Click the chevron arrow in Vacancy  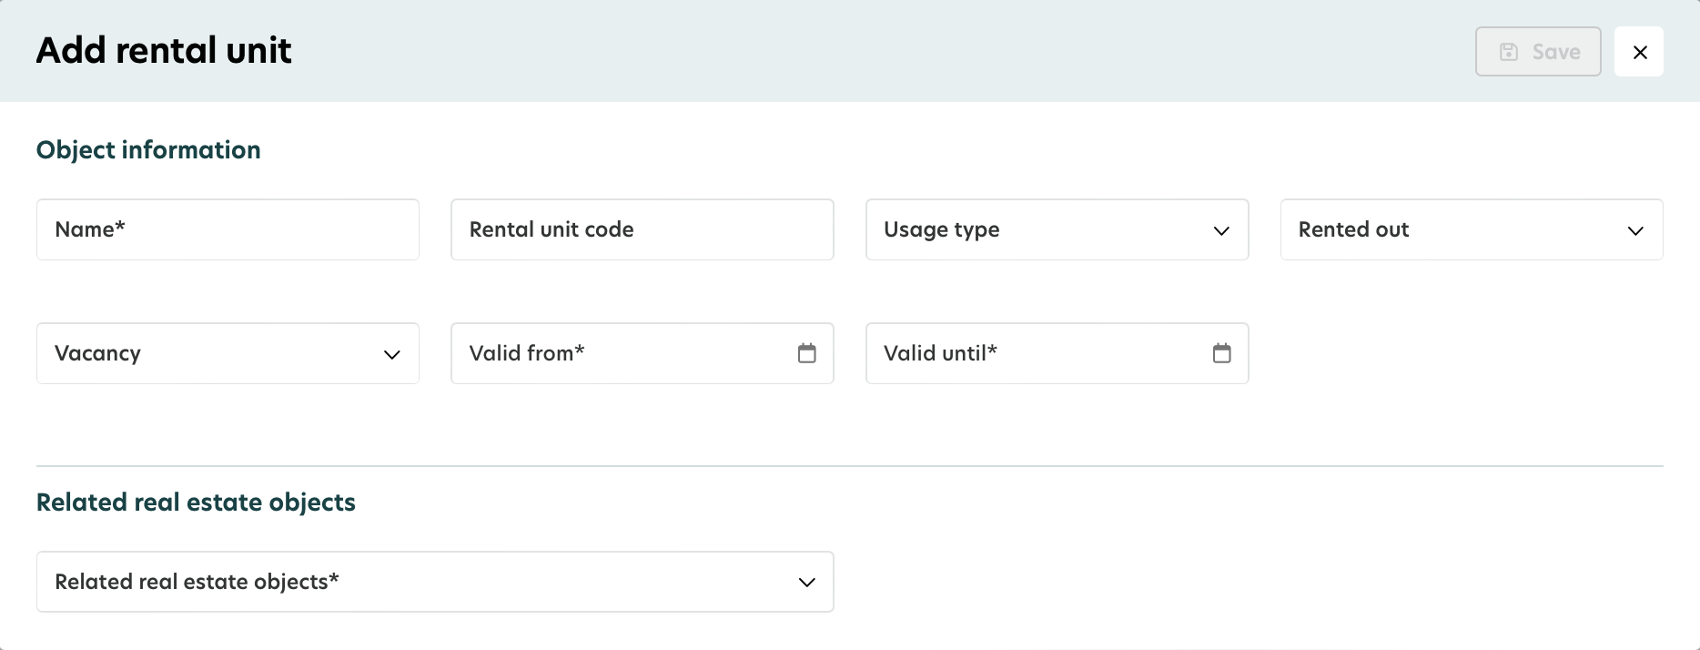pos(391,354)
